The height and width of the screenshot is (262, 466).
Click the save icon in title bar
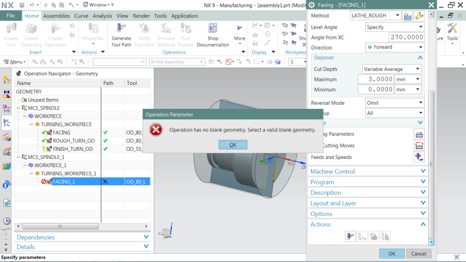click(22, 5)
